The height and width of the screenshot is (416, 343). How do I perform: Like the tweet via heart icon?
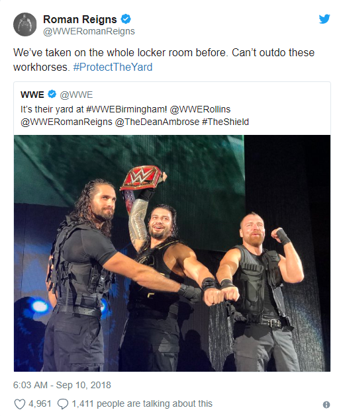pyautogui.click(x=20, y=404)
